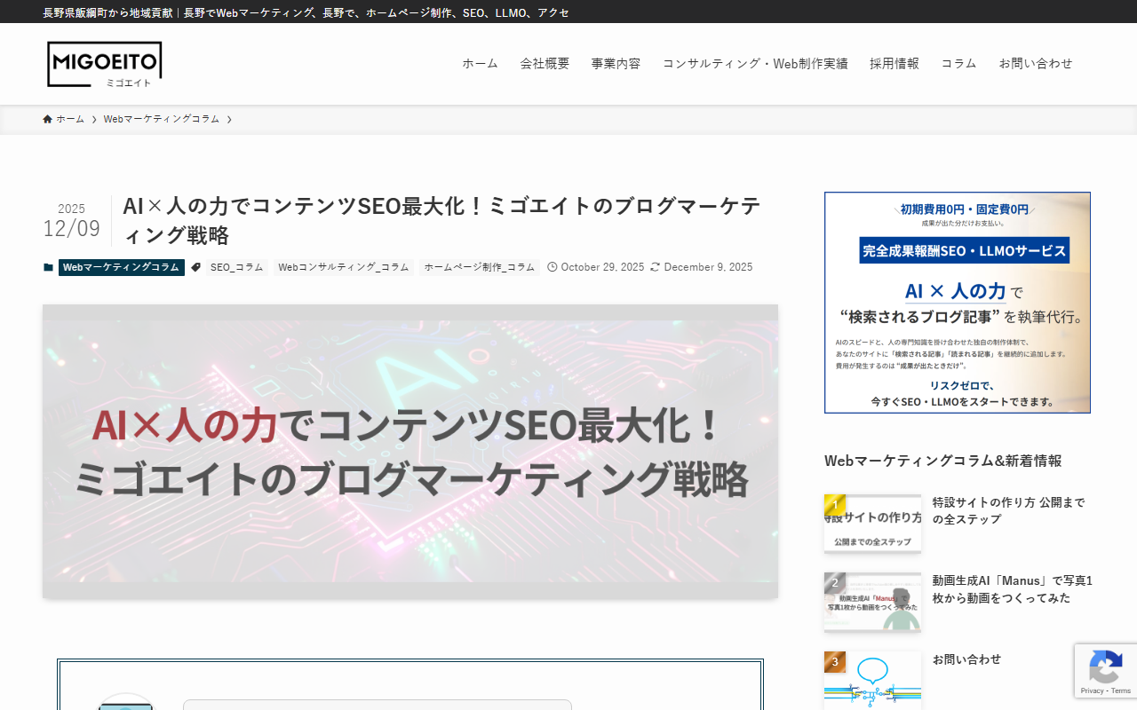The height and width of the screenshot is (710, 1137).
Task: Click the MIGOEITO site logo
Action: click(x=105, y=64)
